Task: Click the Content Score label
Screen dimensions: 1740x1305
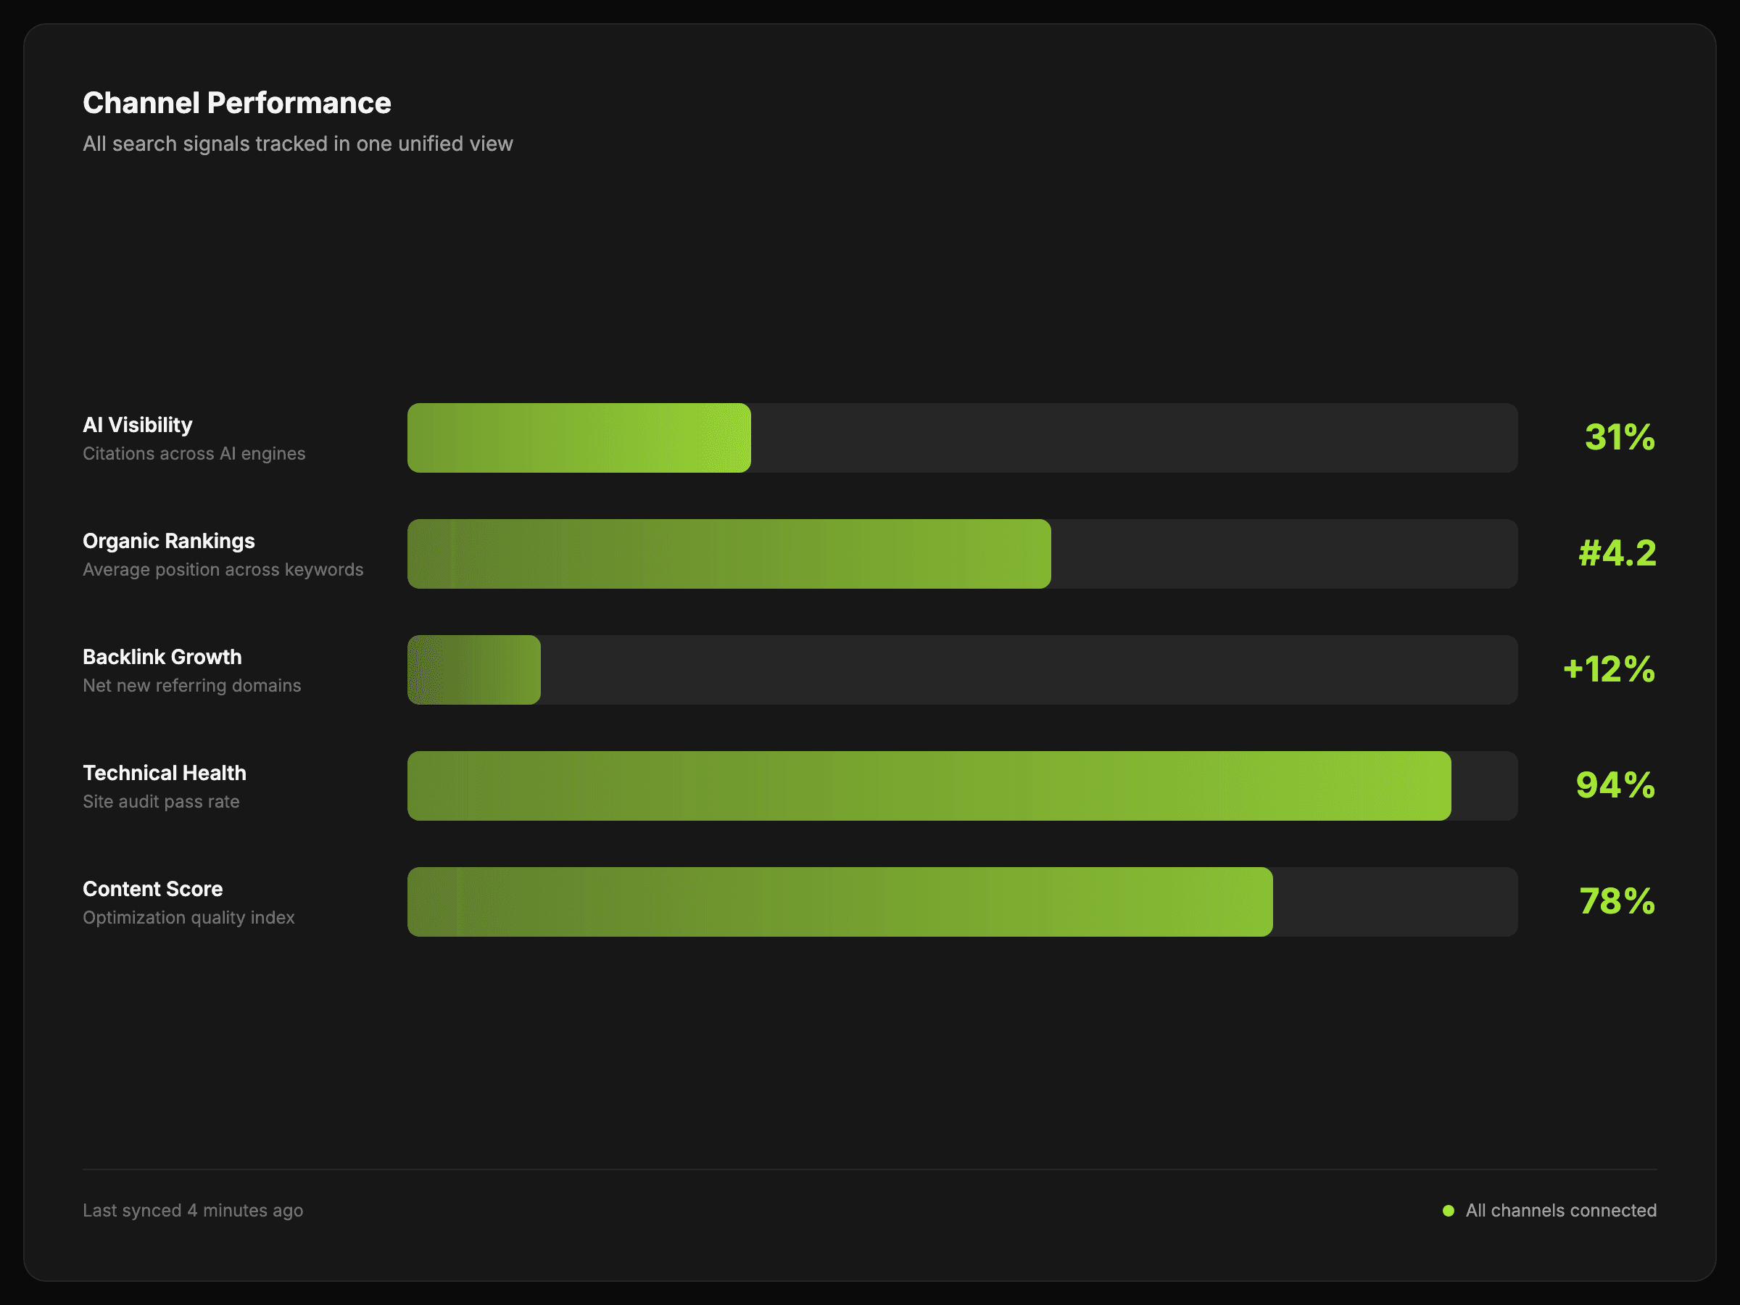Action: [152, 889]
